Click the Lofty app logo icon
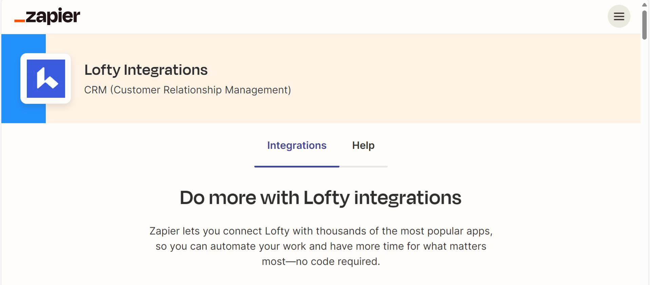This screenshot has height=285, width=650. click(46, 79)
